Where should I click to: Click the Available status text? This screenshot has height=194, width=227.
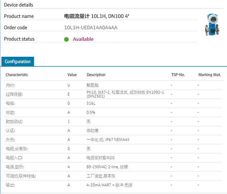[x=83, y=39]
